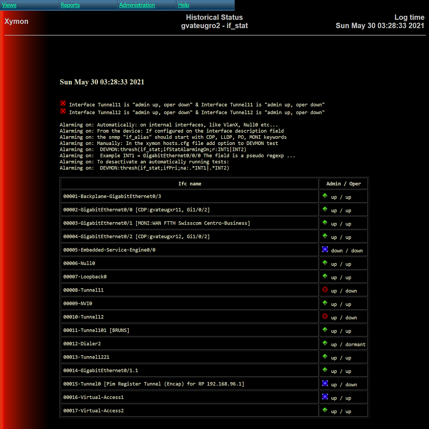Open the Reports menu
The height and width of the screenshot is (429, 429).
[x=70, y=5]
